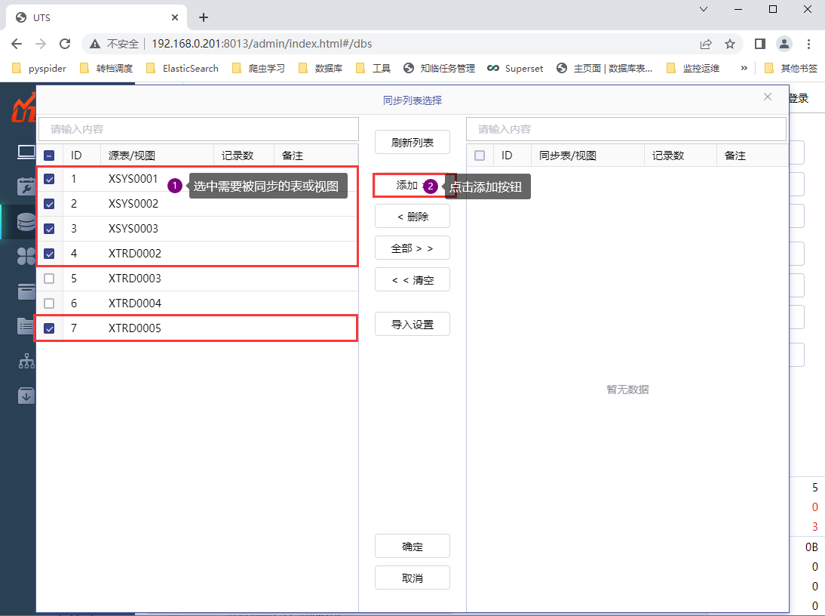Uncheck the XSYS0002 row checkbox
The height and width of the screenshot is (616, 825).
[x=49, y=204]
